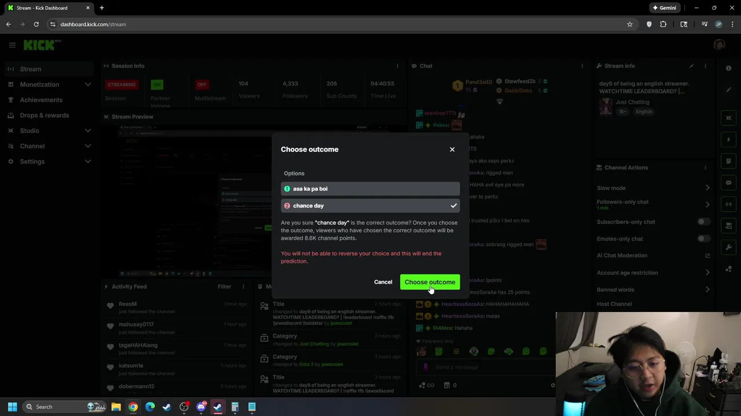
Task: Click the 'Just Chatting' link in activity log
Action: 314,344
